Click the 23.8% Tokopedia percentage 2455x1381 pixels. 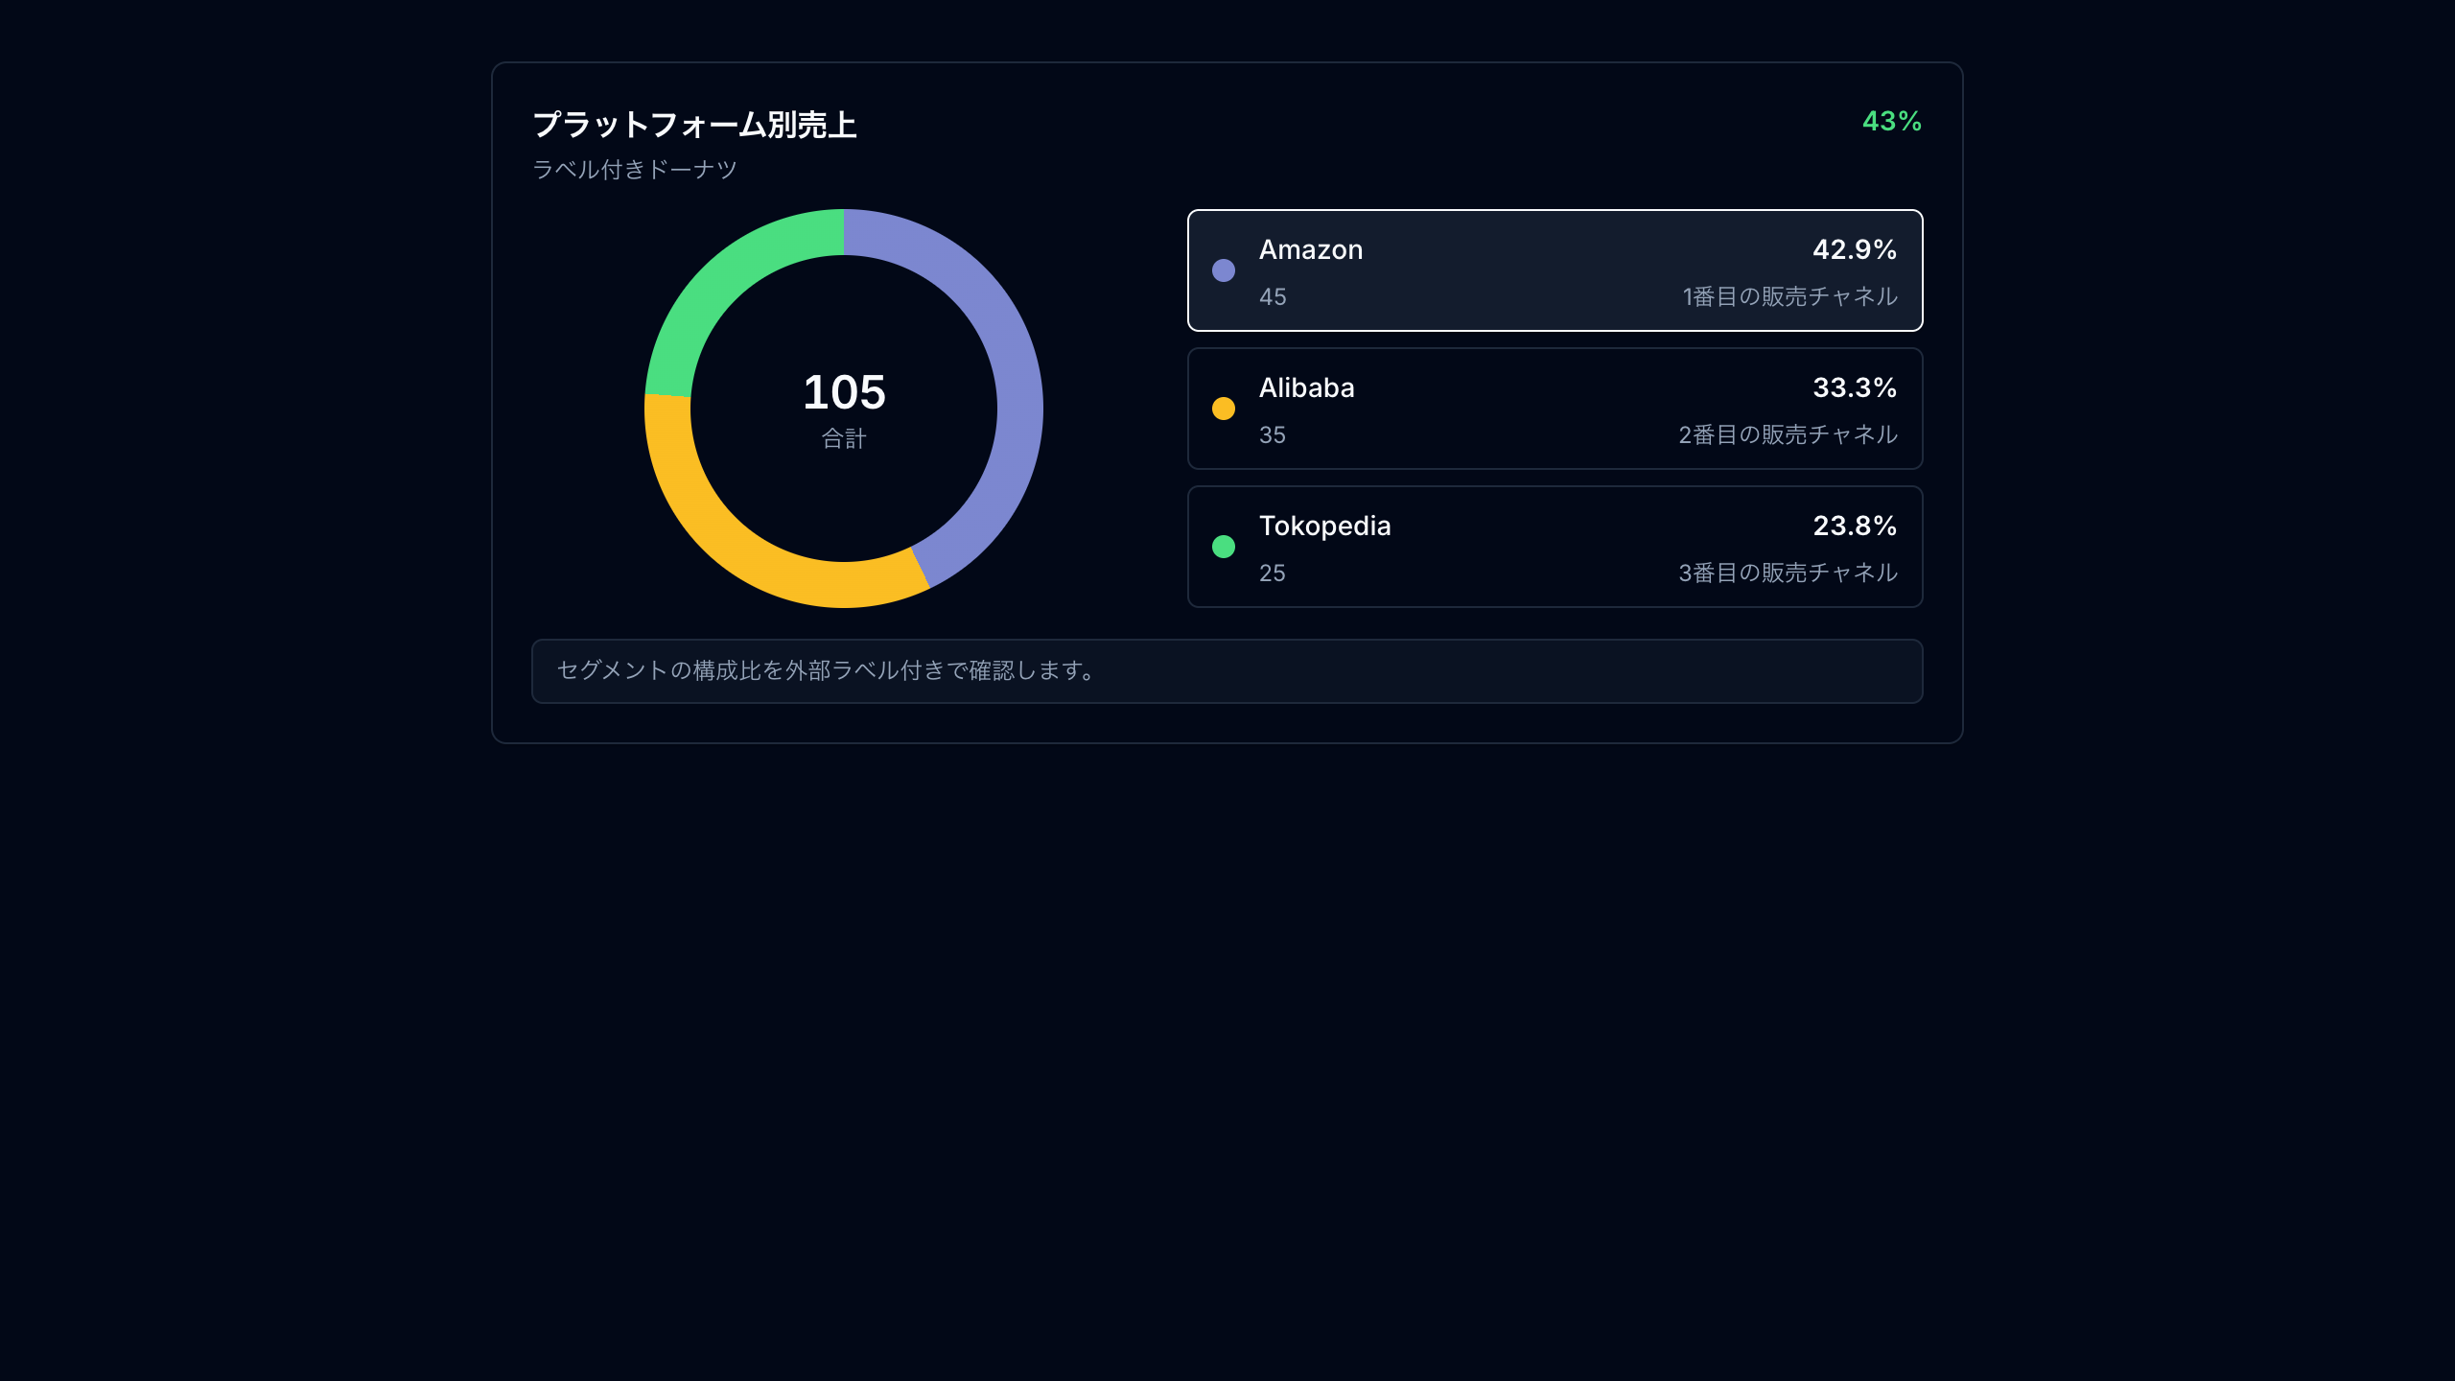tap(1855, 526)
